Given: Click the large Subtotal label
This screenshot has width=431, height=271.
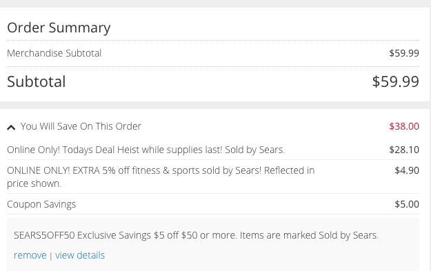Looking at the screenshot, I should 37,81.
